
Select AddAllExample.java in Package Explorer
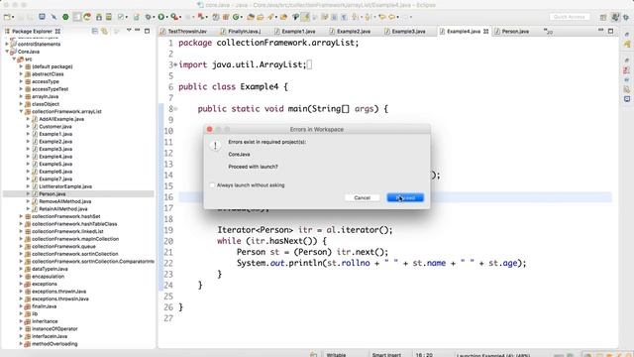61,119
